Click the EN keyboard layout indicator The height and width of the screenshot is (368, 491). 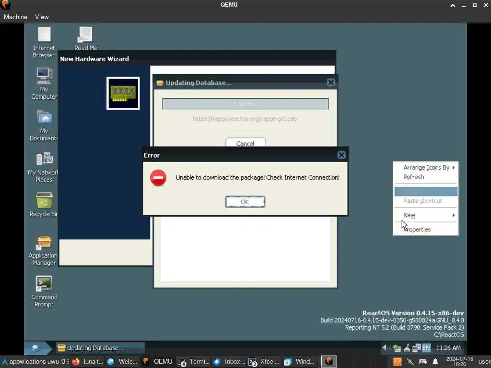(426, 348)
